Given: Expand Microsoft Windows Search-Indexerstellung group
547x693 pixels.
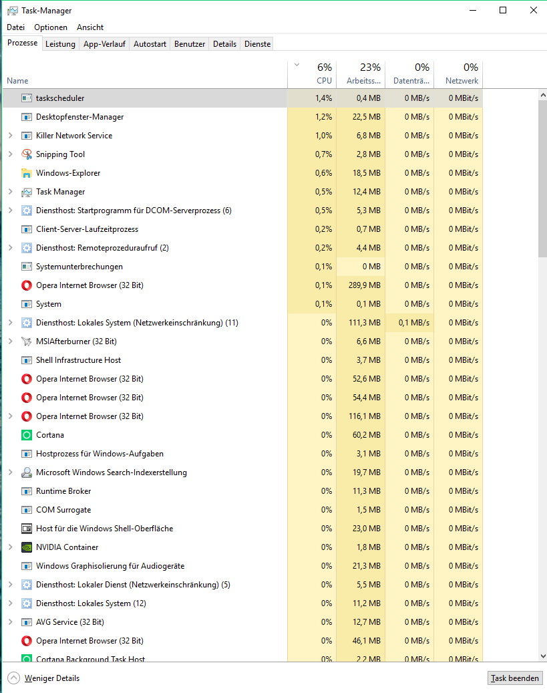Looking at the screenshot, I should click(x=11, y=472).
